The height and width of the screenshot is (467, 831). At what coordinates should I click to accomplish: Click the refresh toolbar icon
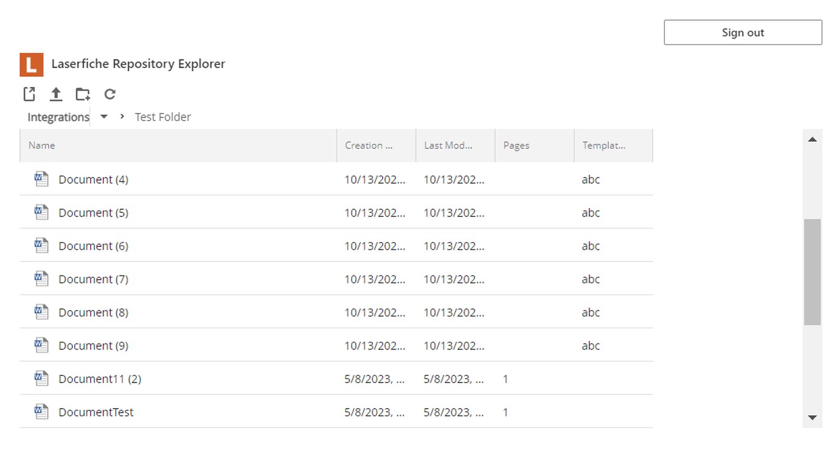[x=110, y=94]
